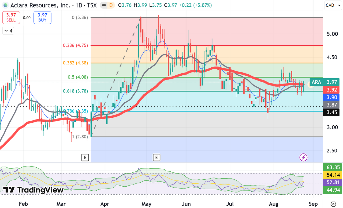This screenshot has height=208, width=343.
Task: Click the 63.35 RSI upper band label
Action: (333, 168)
